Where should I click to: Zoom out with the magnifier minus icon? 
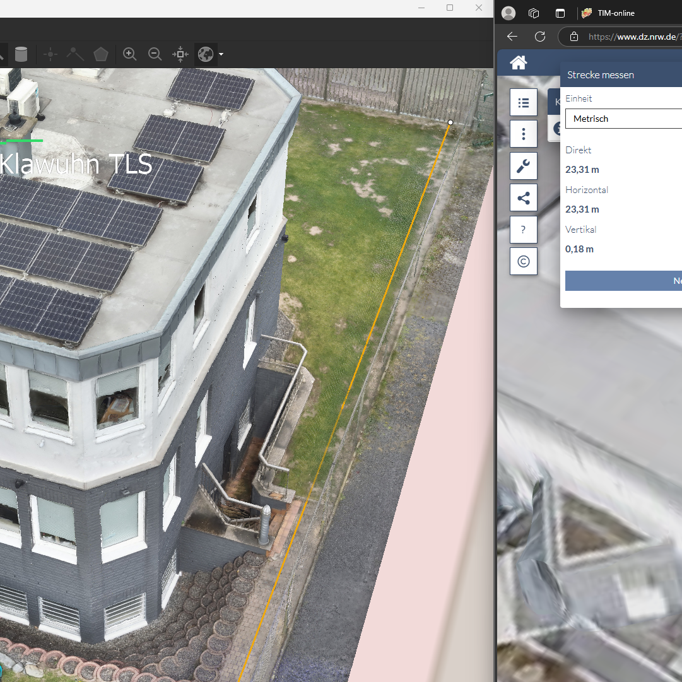click(155, 54)
